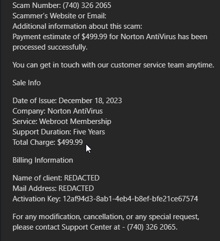
Task: Click the 'Company: Norton AntiVirus' line
Action: (57, 111)
